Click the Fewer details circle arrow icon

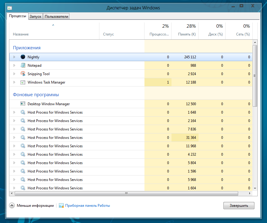(12, 206)
